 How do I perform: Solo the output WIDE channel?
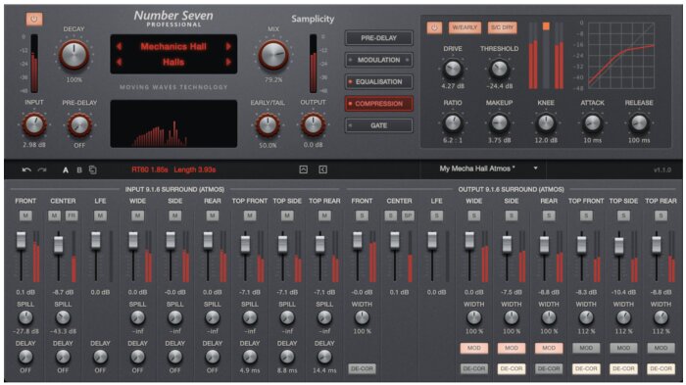point(473,216)
